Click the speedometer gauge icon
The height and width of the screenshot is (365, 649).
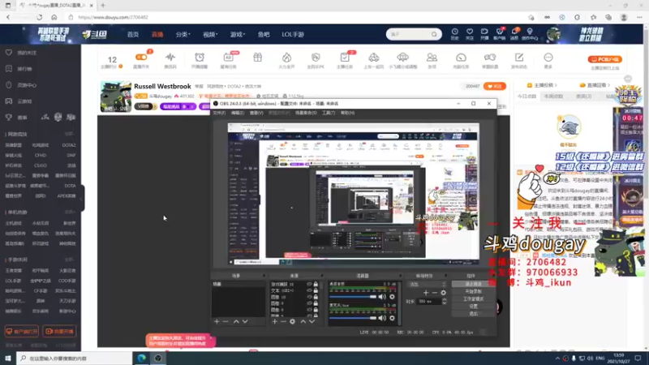point(461,57)
